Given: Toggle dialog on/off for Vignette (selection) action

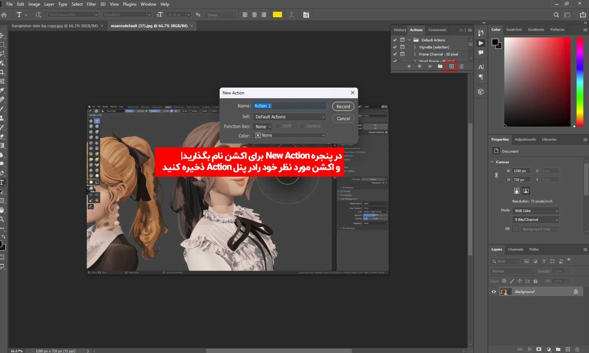Looking at the screenshot, I should tap(402, 47).
